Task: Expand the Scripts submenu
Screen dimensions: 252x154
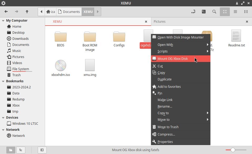Action: click(x=181, y=51)
